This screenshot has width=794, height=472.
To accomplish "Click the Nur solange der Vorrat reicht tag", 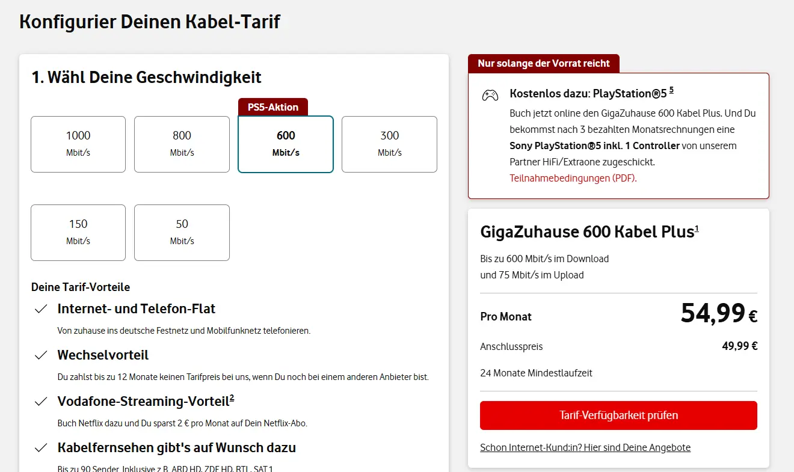I will click(544, 64).
